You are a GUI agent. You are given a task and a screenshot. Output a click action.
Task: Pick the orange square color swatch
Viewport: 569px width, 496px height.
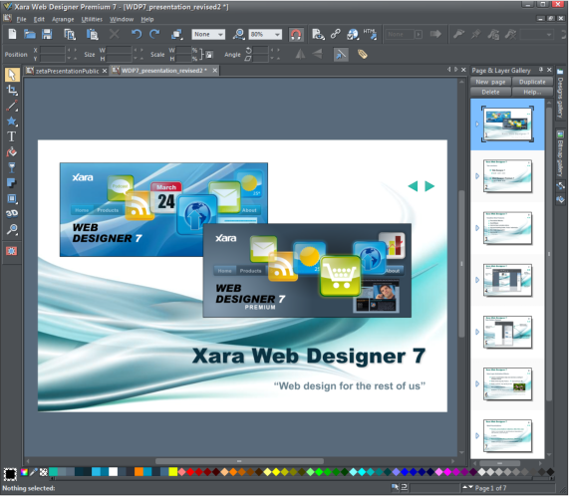click(139, 472)
